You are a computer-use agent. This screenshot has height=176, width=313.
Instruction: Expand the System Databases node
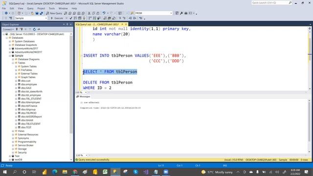point(10,41)
